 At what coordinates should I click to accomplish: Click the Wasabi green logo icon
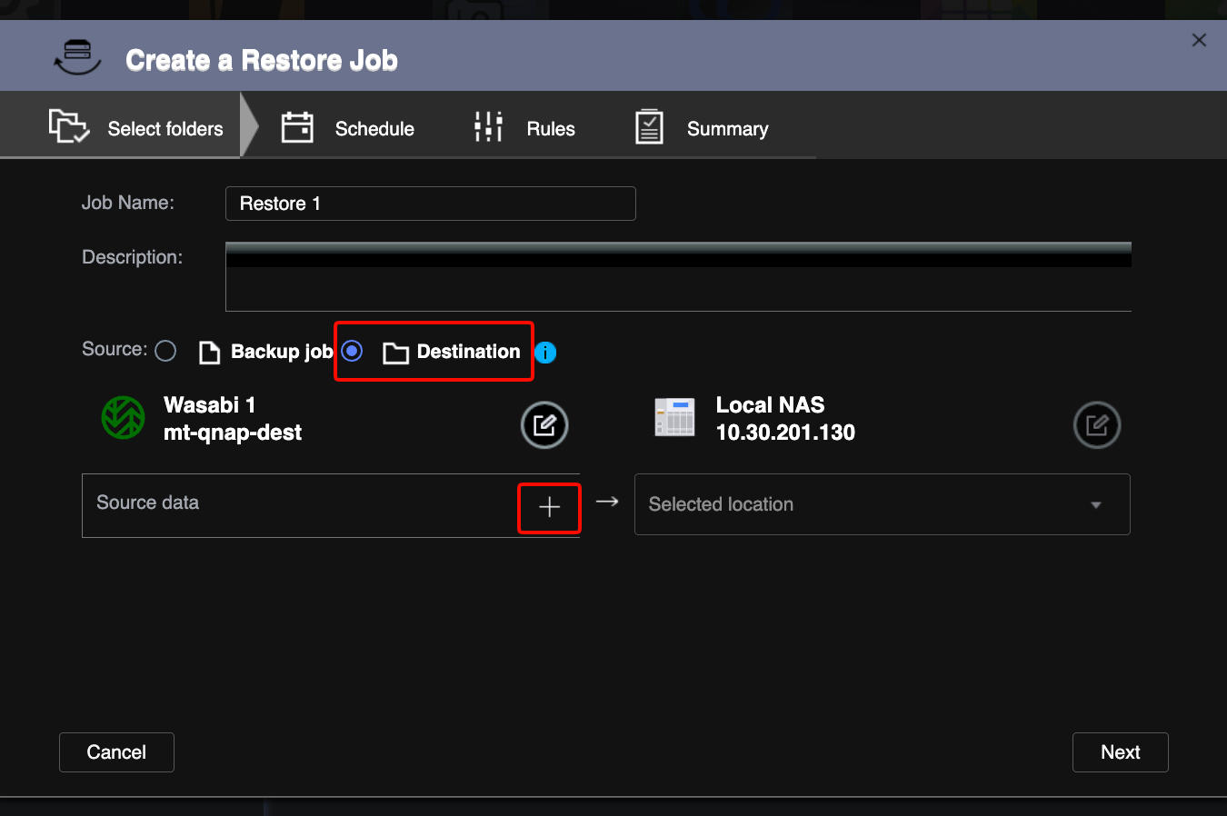click(x=124, y=418)
